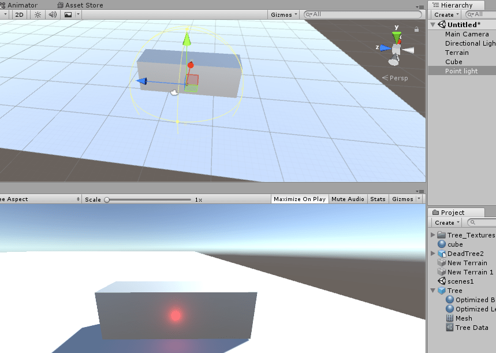Toggle 2D view mode in Scene toolbar
Screen dimensions: 496x353
19,14
